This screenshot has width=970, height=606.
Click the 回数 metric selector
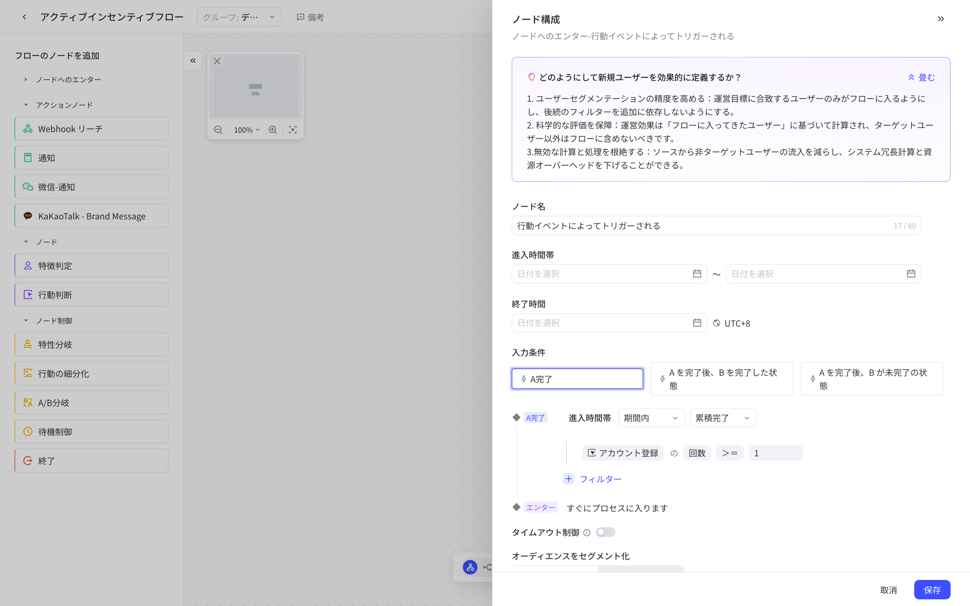click(697, 453)
